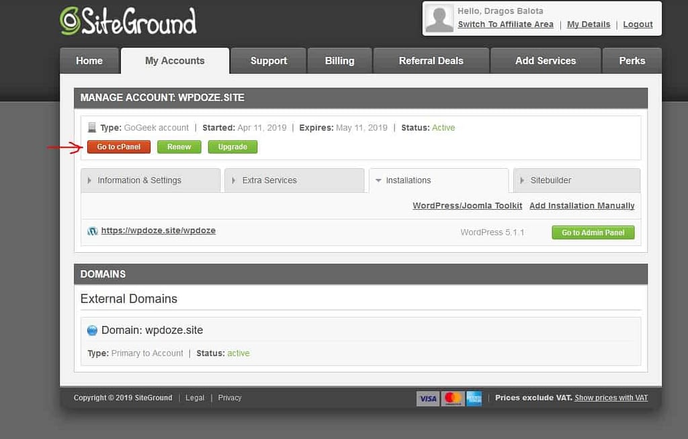Collapse the Installations section
The height and width of the screenshot is (439, 688).
(x=438, y=180)
